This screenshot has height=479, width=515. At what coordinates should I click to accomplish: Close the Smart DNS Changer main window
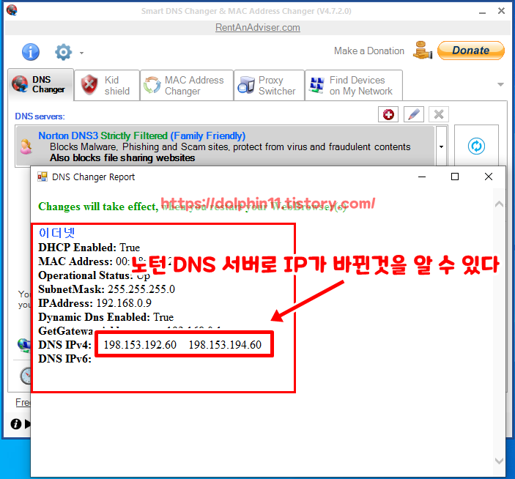(x=501, y=11)
